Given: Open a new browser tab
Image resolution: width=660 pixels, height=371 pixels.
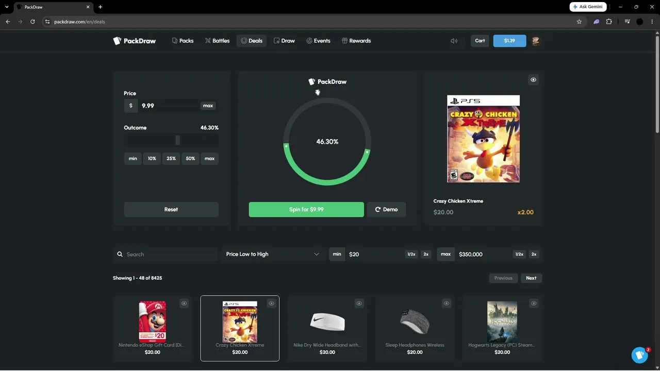Looking at the screenshot, I should click(x=100, y=7).
